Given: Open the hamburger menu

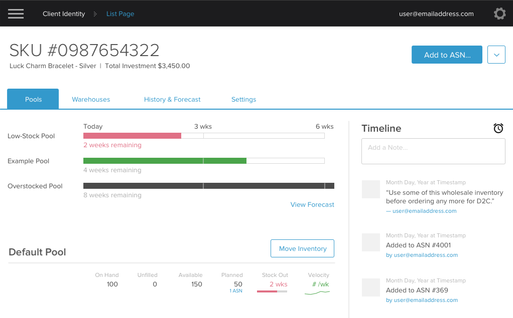Looking at the screenshot, I should pos(16,14).
